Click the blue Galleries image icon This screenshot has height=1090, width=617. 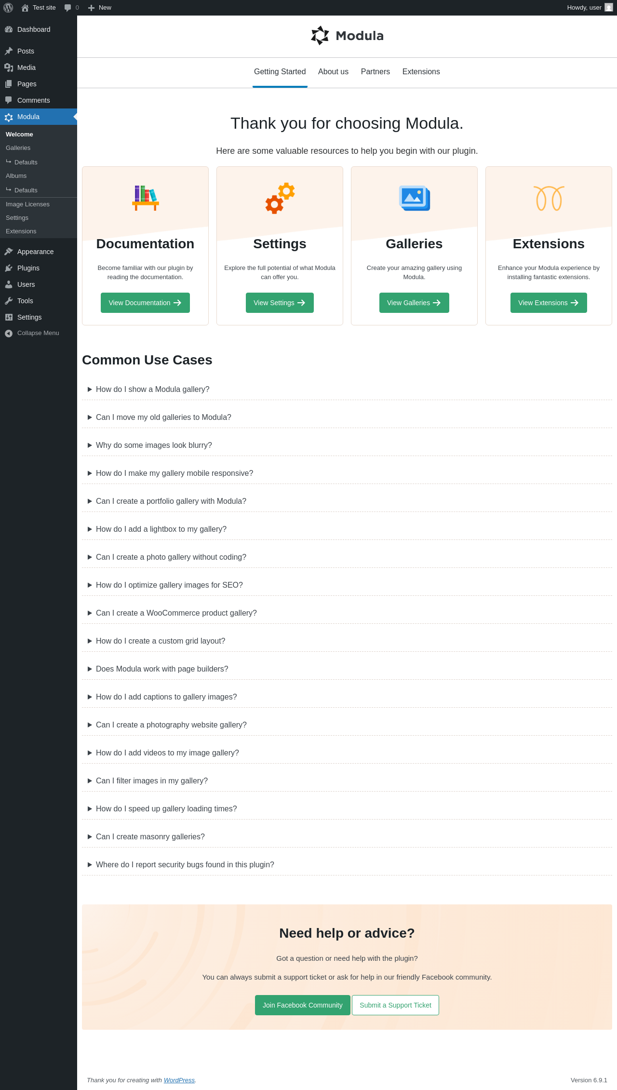click(x=414, y=198)
